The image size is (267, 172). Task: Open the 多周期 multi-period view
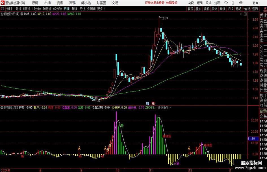click(x=91, y=9)
